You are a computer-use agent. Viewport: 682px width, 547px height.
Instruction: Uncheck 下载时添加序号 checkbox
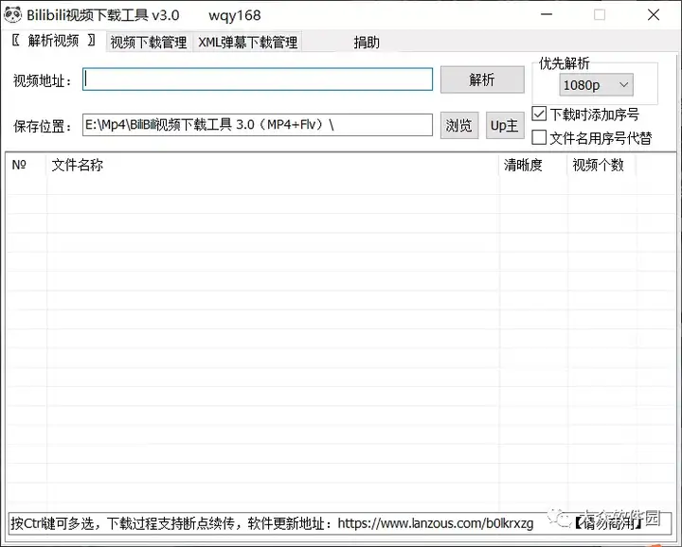tap(539, 114)
